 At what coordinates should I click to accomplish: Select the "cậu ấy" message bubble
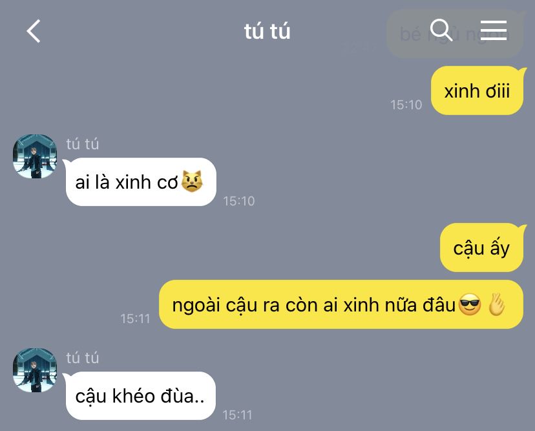tap(481, 247)
